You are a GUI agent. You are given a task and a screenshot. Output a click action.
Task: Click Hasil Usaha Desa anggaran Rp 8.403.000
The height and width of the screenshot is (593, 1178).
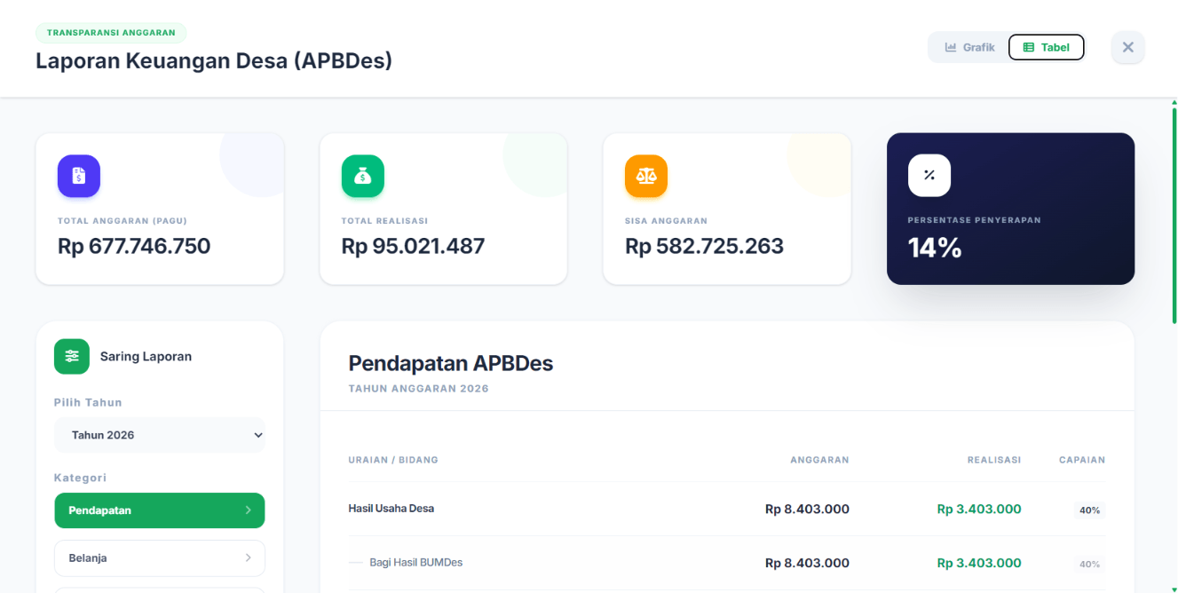pyautogui.click(x=807, y=510)
